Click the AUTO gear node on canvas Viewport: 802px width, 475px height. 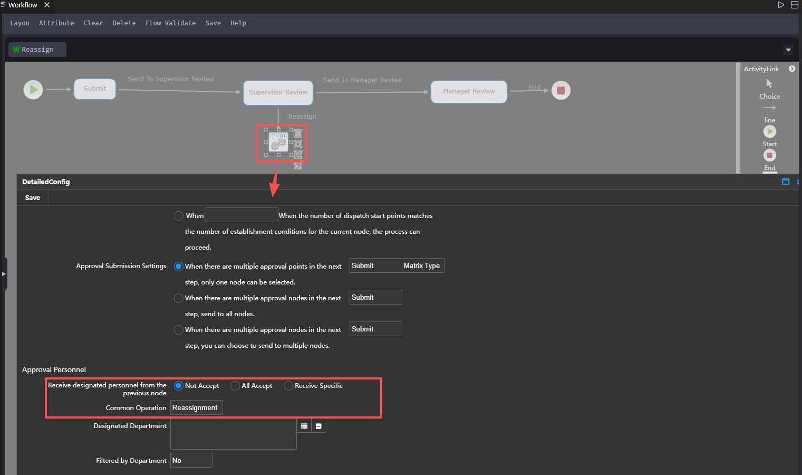278,142
